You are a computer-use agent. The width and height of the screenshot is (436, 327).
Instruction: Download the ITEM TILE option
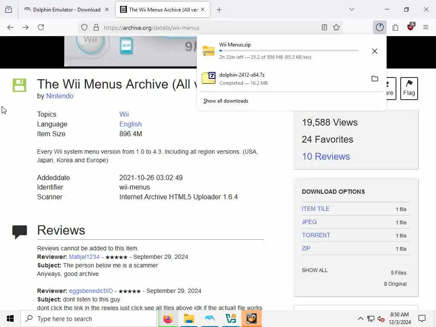pyautogui.click(x=316, y=209)
